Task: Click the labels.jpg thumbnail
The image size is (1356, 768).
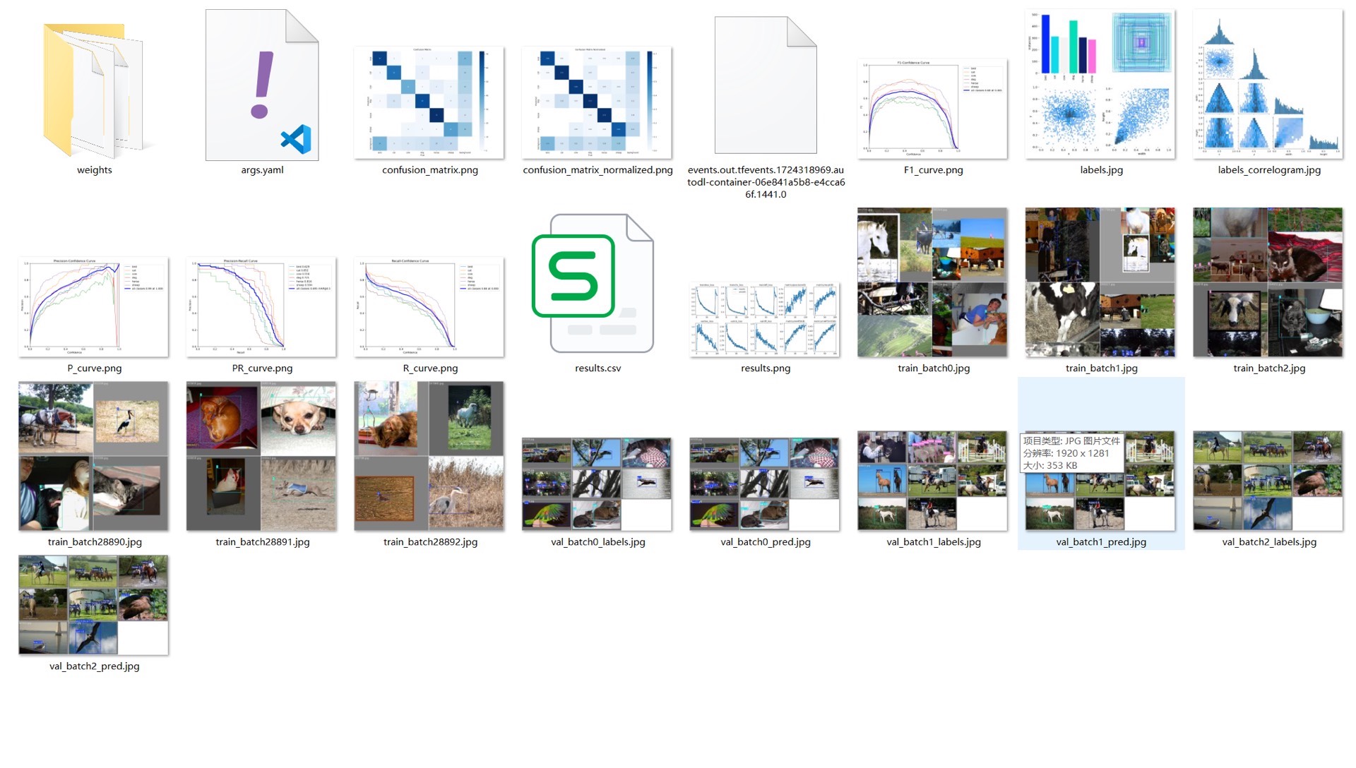Action: [1100, 84]
